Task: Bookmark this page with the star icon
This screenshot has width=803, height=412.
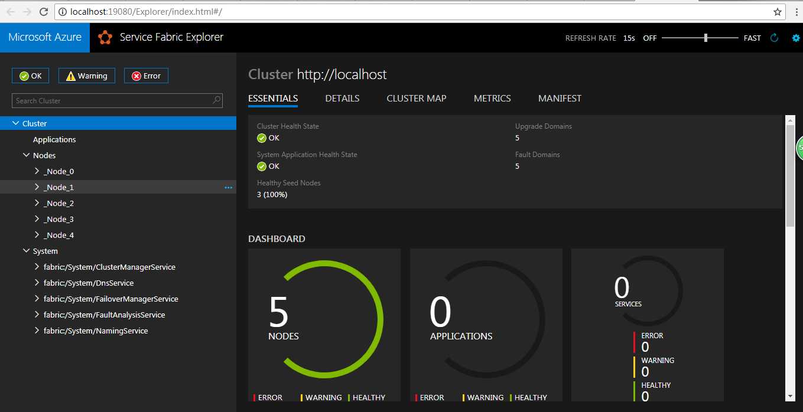Action: [778, 11]
